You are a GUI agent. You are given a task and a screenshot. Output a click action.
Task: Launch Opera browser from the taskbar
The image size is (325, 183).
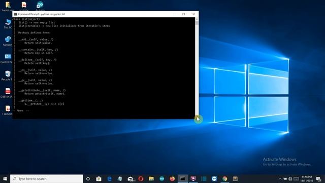[x=141, y=178]
